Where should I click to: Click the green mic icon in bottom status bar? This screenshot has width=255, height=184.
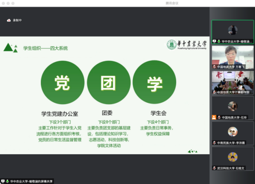(x=7, y=181)
